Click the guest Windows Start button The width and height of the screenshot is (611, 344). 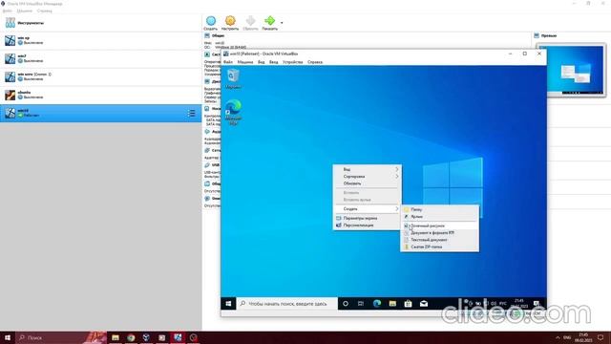pos(228,304)
